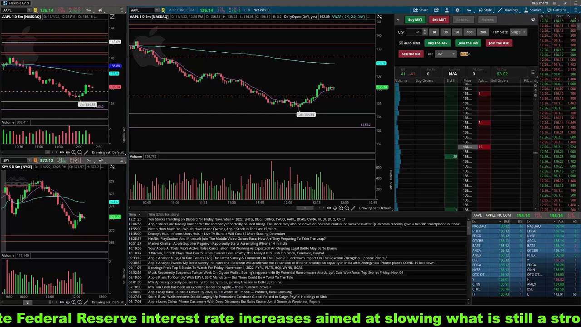Screen dimensions: 581x327
Task: Click the pin icon in top bar
Action: (x=565, y=3)
